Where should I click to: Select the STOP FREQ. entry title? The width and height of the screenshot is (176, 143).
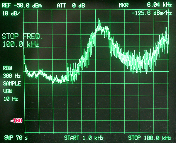coord(23,37)
